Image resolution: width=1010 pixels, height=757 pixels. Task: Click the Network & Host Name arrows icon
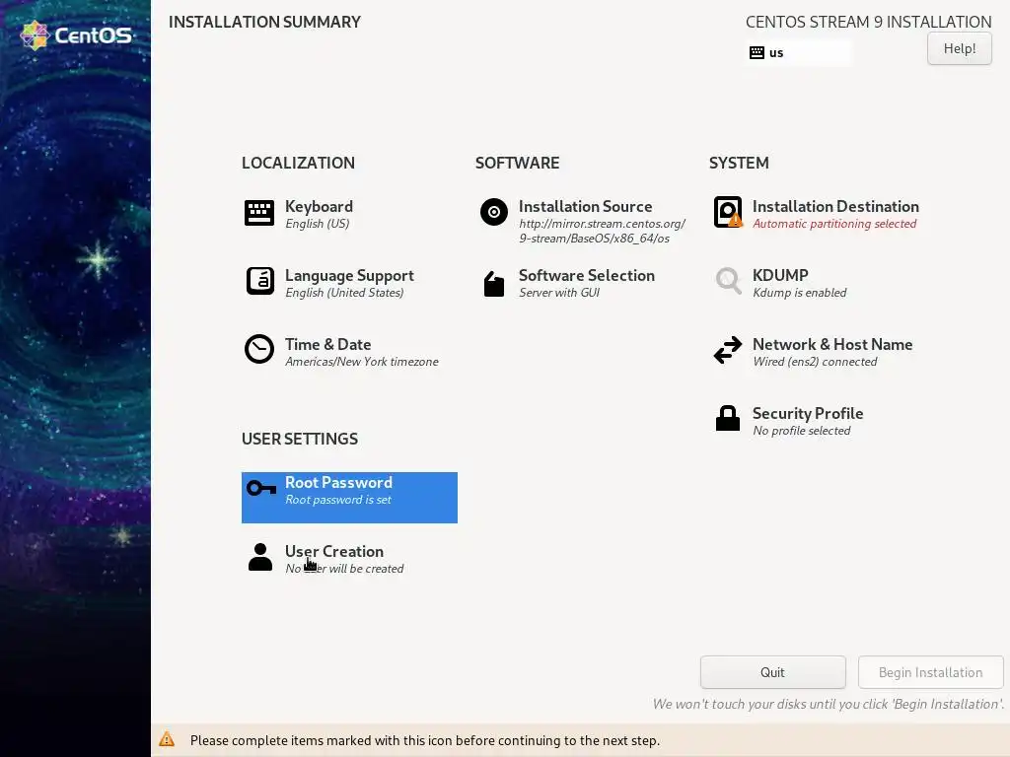[728, 350]
